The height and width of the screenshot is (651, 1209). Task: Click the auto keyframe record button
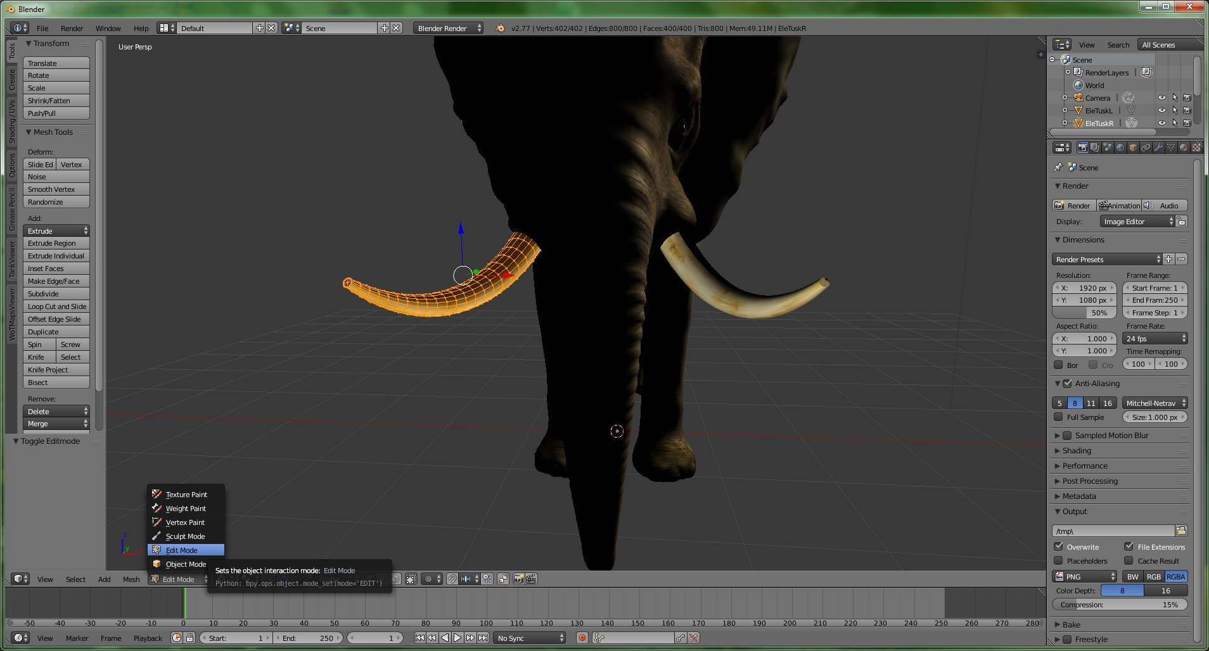[582, 638]
